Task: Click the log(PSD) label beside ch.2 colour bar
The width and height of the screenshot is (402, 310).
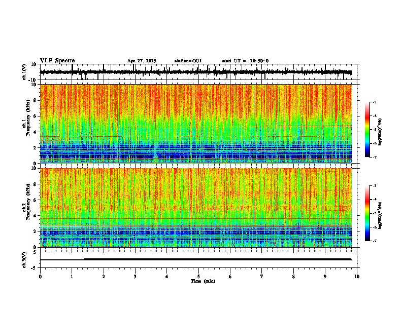Action: (380, 215)
